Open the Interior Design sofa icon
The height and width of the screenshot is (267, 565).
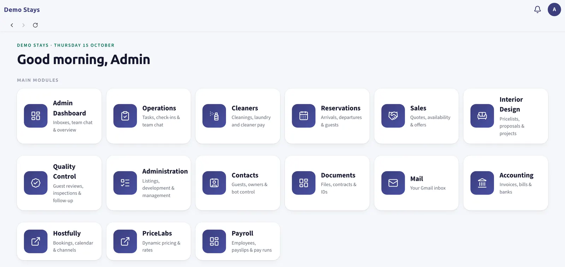pos(482,116)
